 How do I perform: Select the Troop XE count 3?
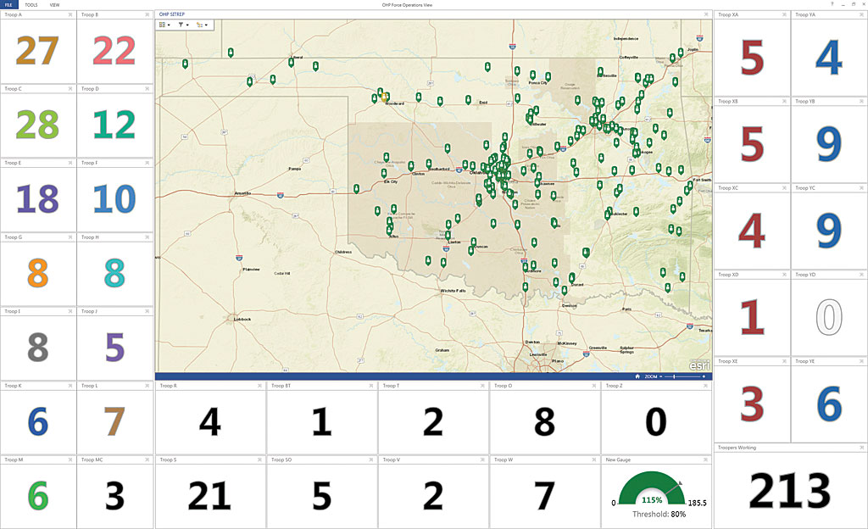point(752,404)
